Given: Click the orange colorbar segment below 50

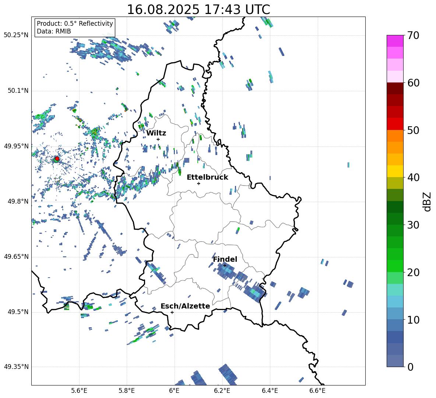Looking at the screenshot, I should tap(395, 136).
